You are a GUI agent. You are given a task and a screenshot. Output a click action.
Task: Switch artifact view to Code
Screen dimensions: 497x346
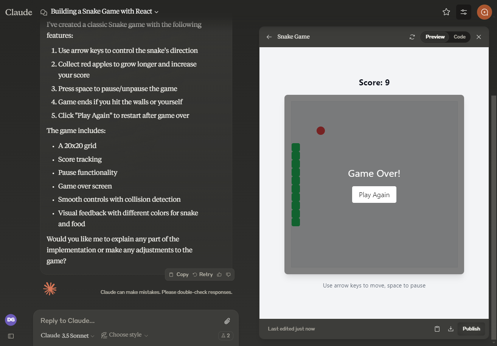click(x=460, y=37)
